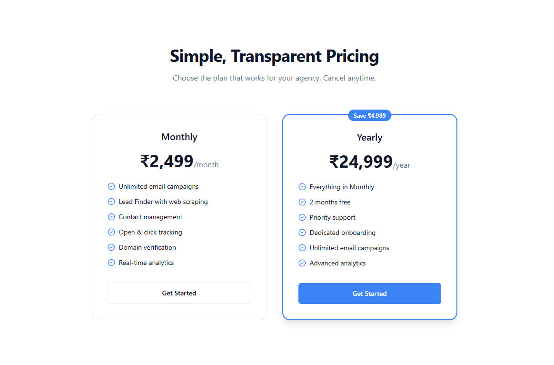Click the "Simple, Transparent Pricing" title

pyautogui.click(x=274, y=56)
